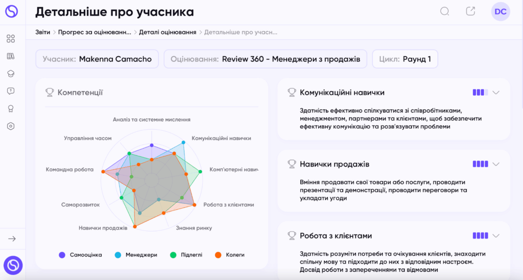Screen dimensions: 523x280
Task: Go to Звіти breadcrumb
Action: coord(43,32)
